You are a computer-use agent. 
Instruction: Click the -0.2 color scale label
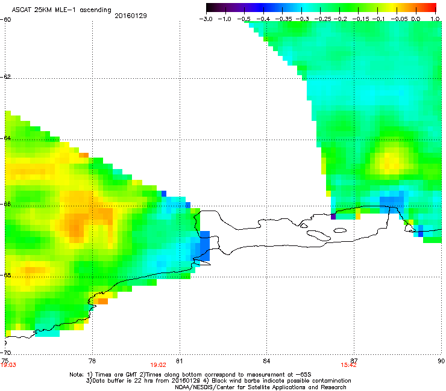point(340,19)
